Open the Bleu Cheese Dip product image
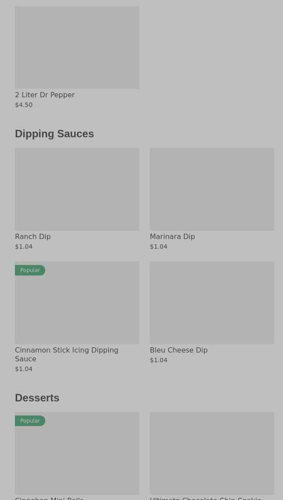The height and width of the screenshot is (500, 283). (x=212, y=302)
